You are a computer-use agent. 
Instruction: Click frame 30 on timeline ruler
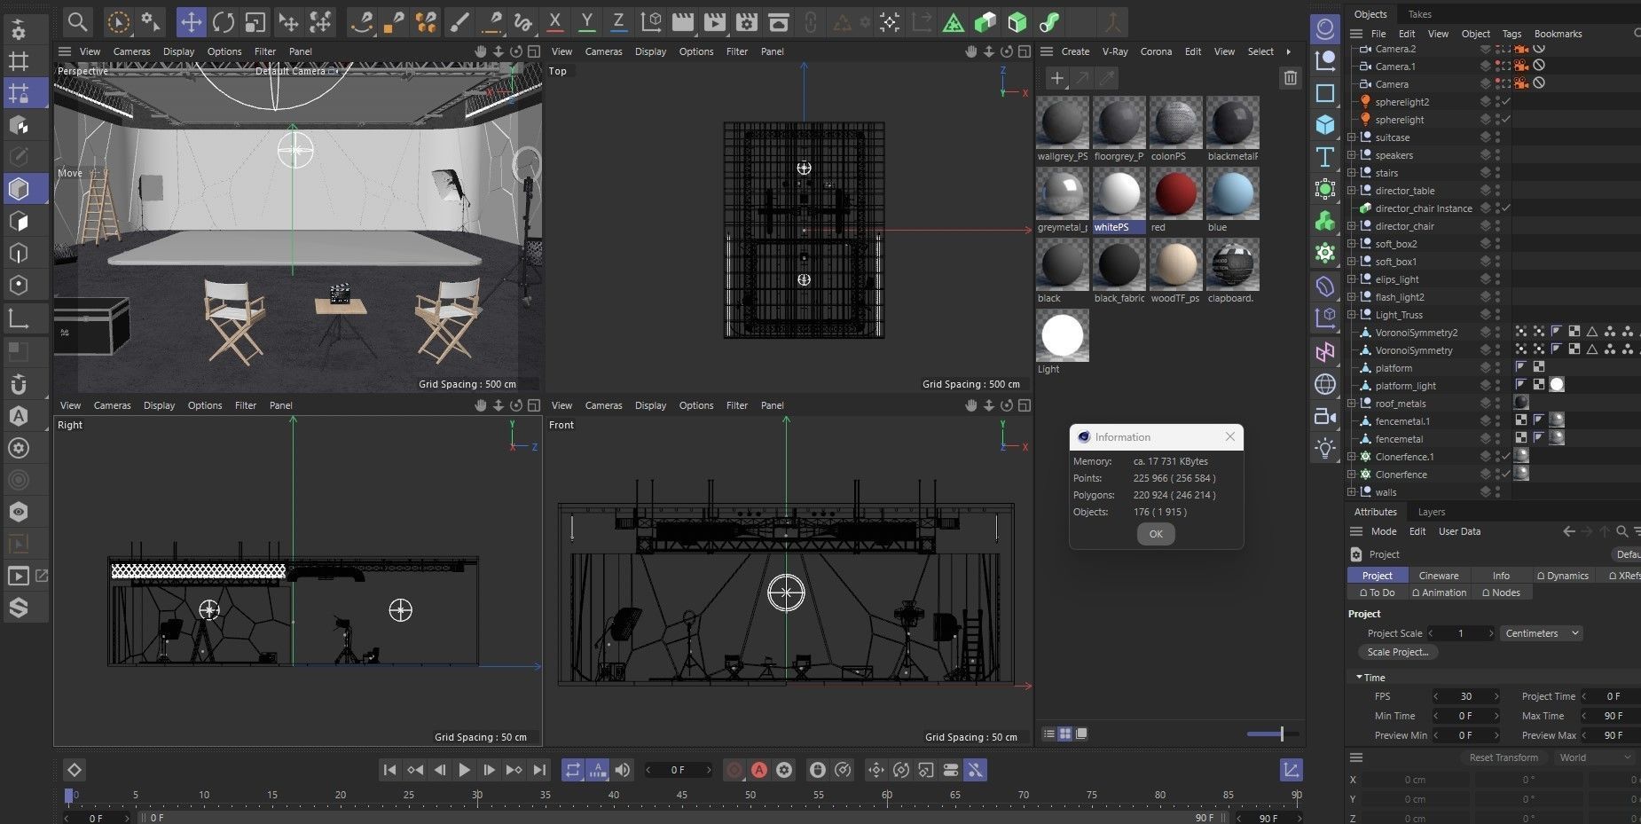pos(477,796)
